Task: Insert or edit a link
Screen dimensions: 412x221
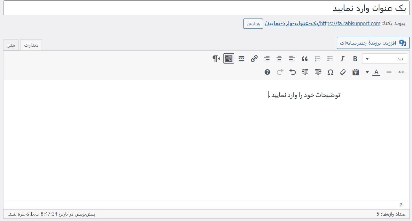Action: (254, 59)
